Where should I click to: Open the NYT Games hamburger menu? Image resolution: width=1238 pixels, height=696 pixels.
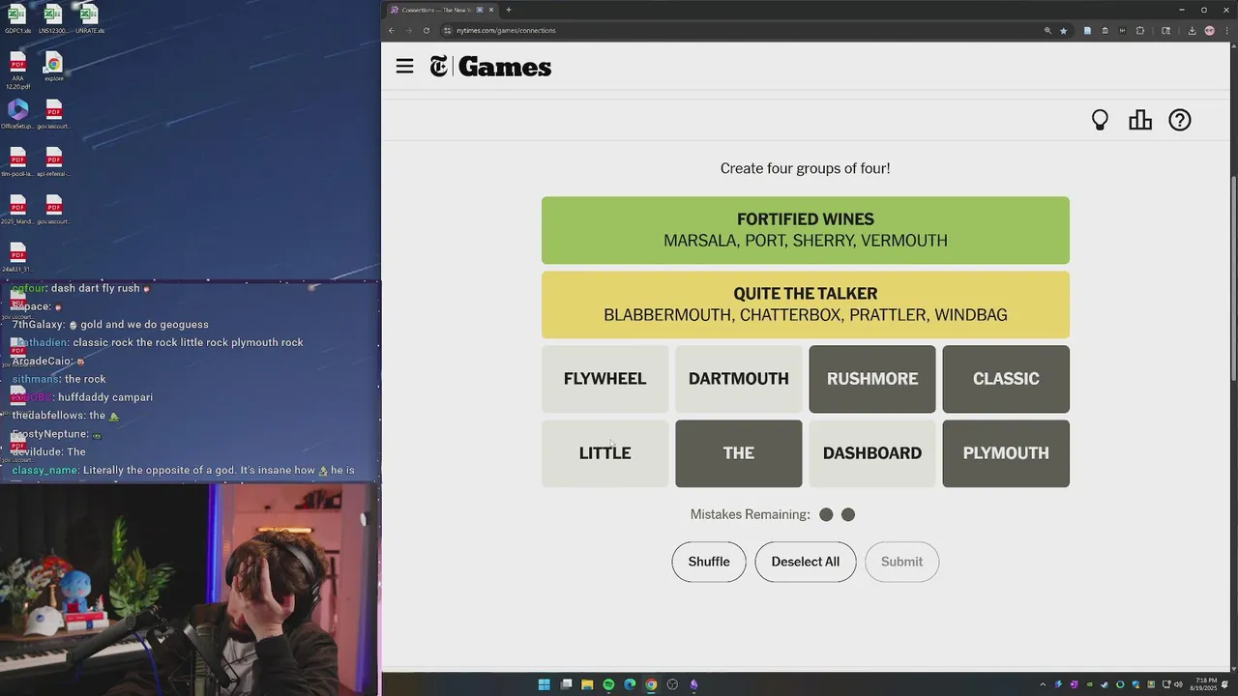(404, 66)
